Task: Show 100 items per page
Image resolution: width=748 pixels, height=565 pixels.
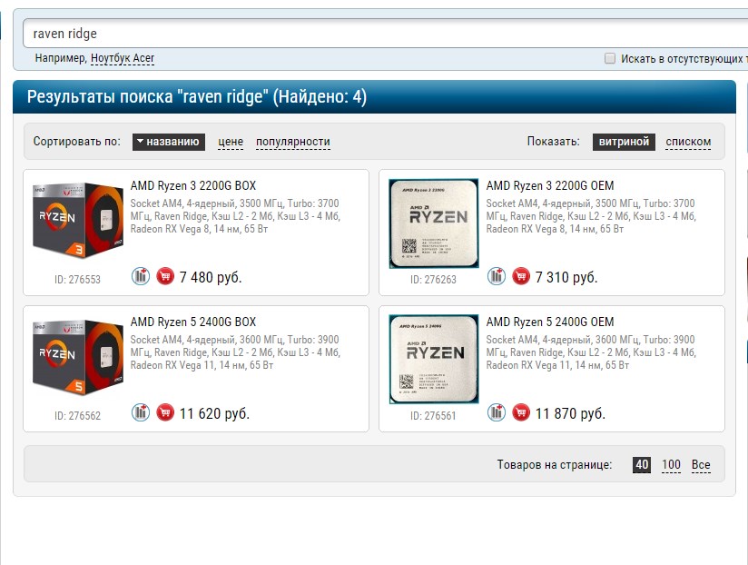Action: click(x=671, y=464)
